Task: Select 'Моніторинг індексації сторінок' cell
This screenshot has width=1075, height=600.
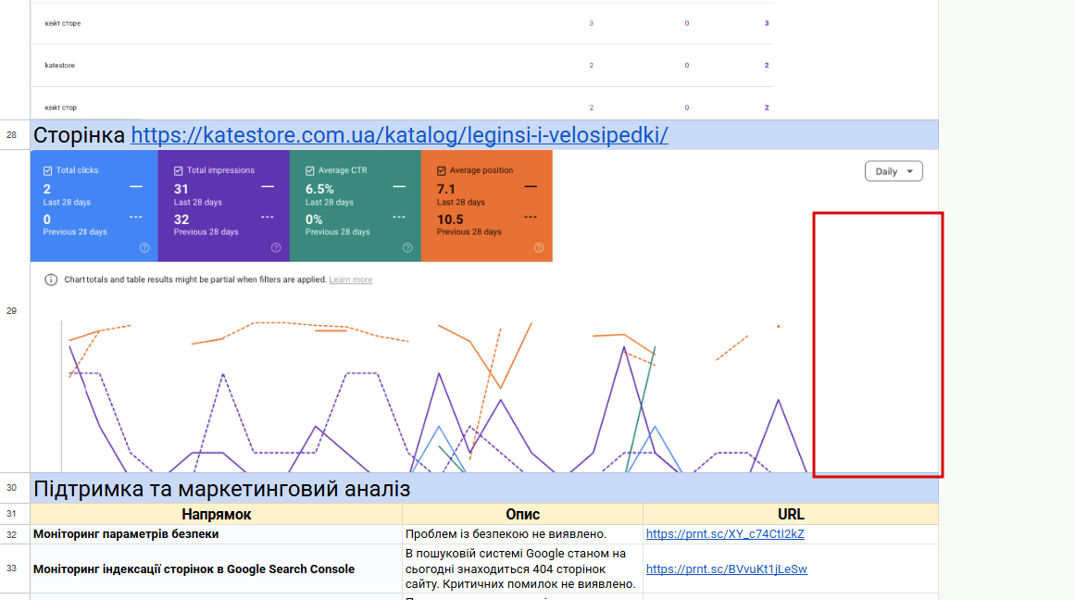Action: [216, 569]
